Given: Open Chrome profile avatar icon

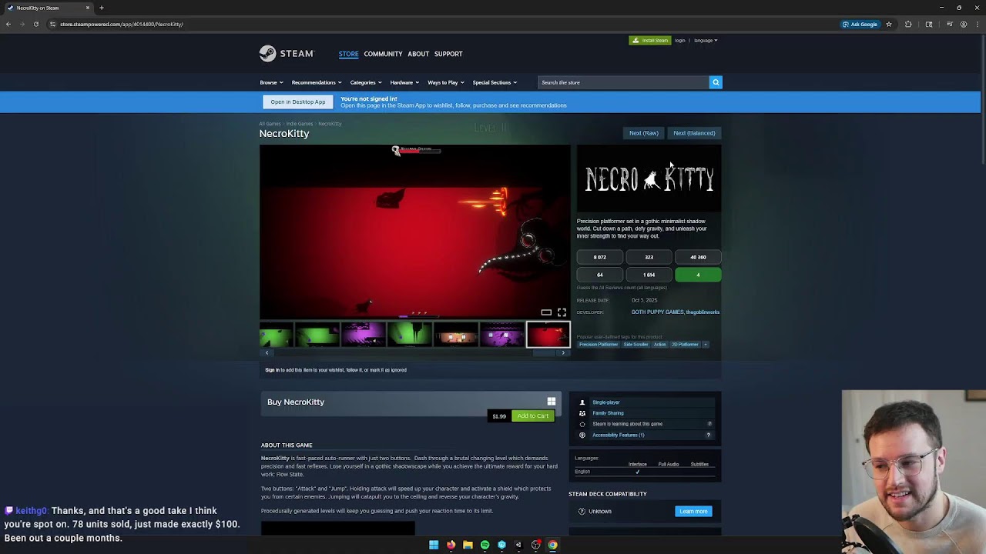Looking at the screenshot, I should (x=964, y=24).
